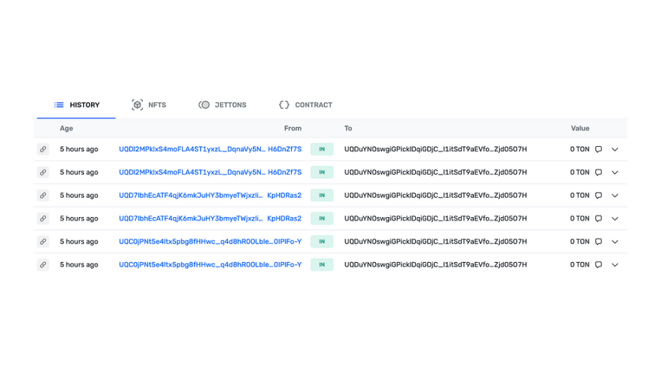Expand the last transaction row details

[615, 265]
